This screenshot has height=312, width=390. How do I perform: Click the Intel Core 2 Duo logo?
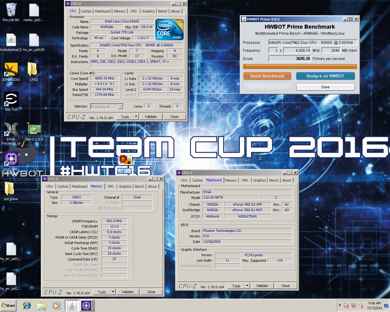[169, 29]
